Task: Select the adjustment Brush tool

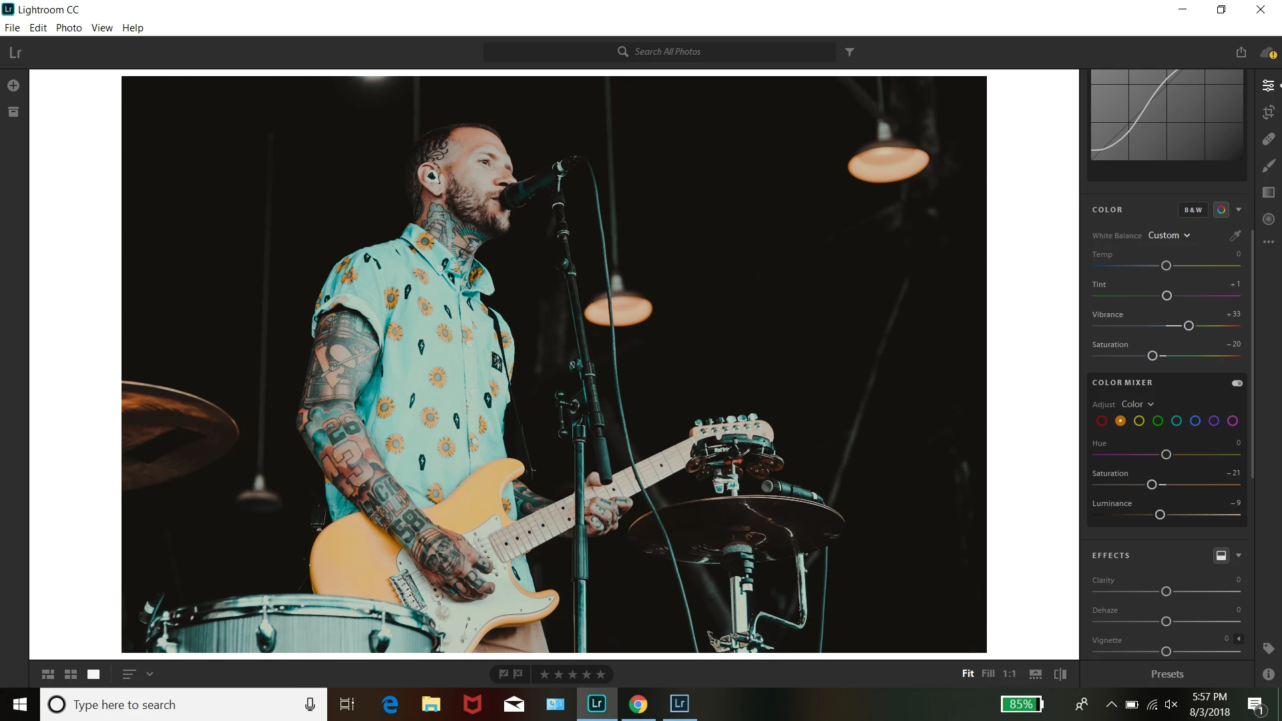Action: 1268,166
